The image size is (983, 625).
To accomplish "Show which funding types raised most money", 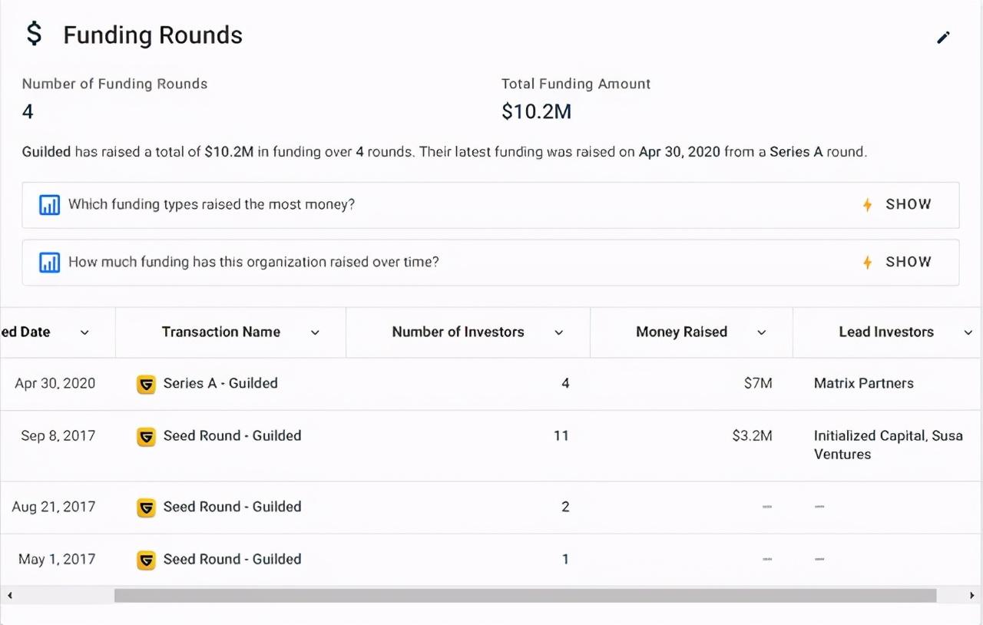I will (x=909, y=204).
